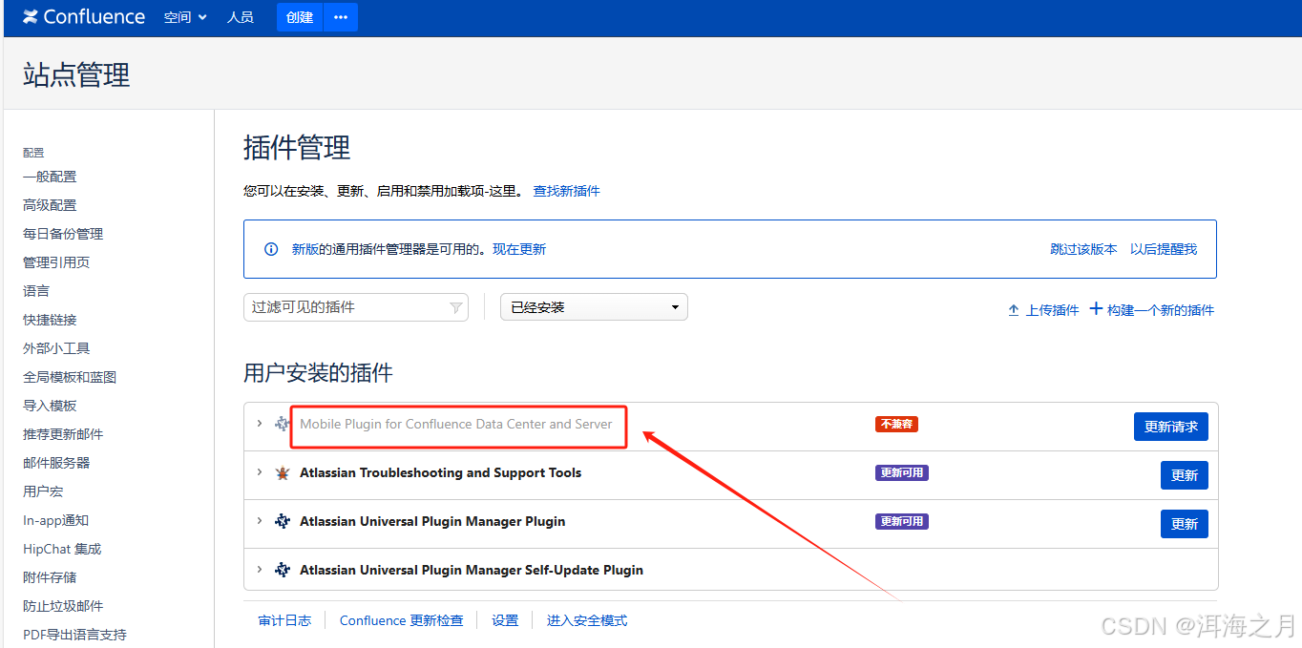Image resolution: width=1302 pixels, height=648 pixels.
Task: Open 一般配置 in the sidebar
Action: coord(50,177)
